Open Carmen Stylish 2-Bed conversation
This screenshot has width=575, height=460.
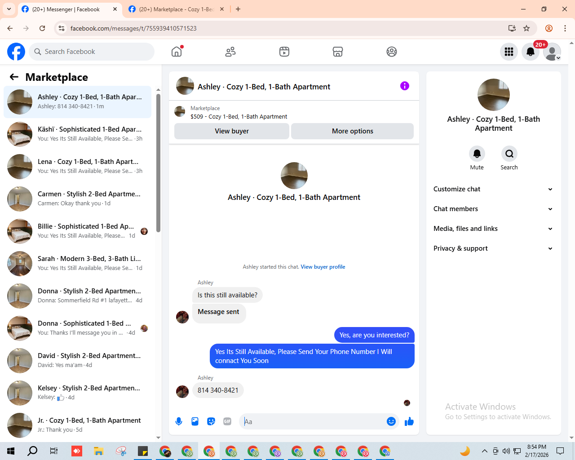point(77,199)
